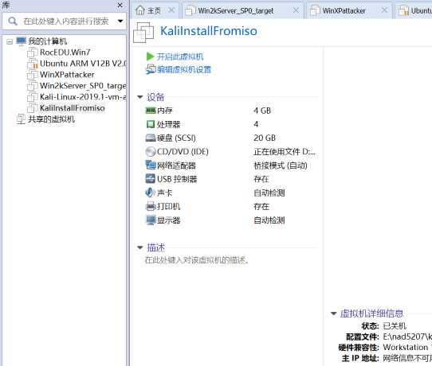Click the search magnifier icon in library
The image size is (432, 366).
click(13, 21)
